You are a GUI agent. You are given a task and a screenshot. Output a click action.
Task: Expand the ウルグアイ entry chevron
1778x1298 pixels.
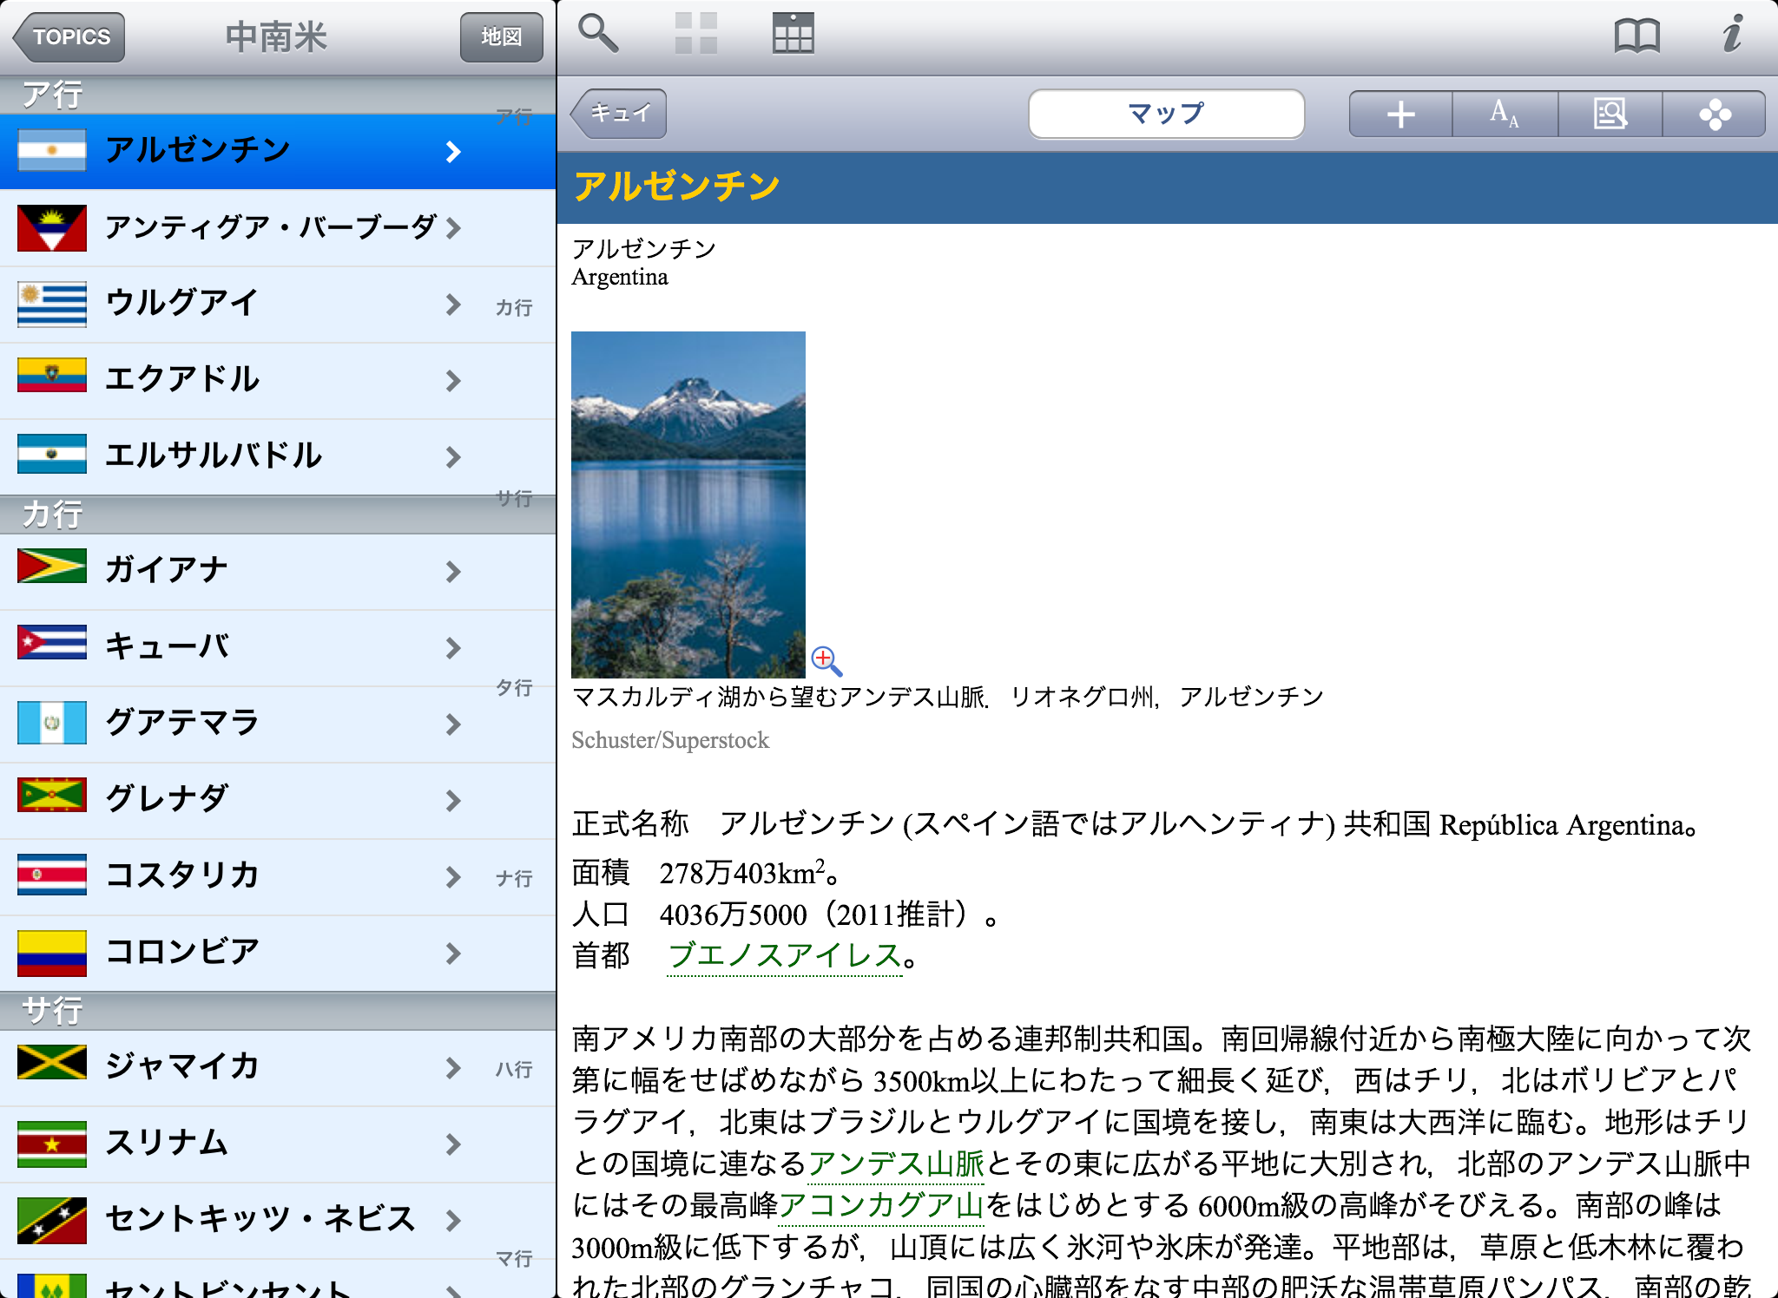click(x=453, y=305)
